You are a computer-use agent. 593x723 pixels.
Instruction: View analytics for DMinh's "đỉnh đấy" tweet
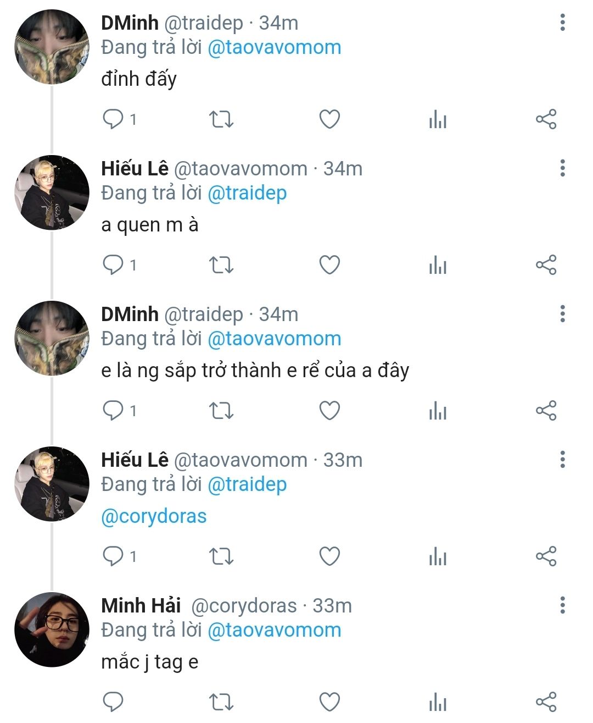coord(438,119)
